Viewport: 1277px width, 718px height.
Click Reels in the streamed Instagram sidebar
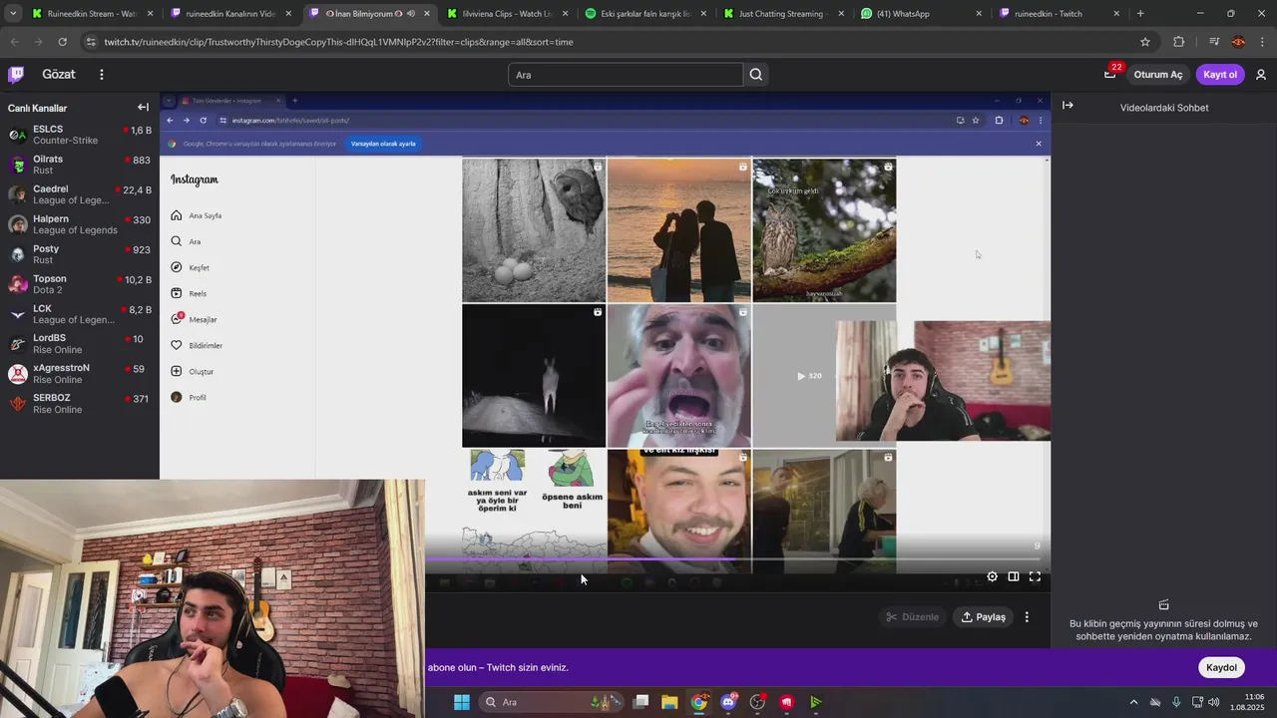189,293
